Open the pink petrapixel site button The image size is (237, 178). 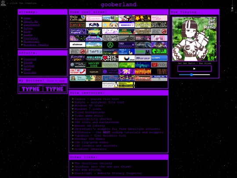[x=159, y=18]
